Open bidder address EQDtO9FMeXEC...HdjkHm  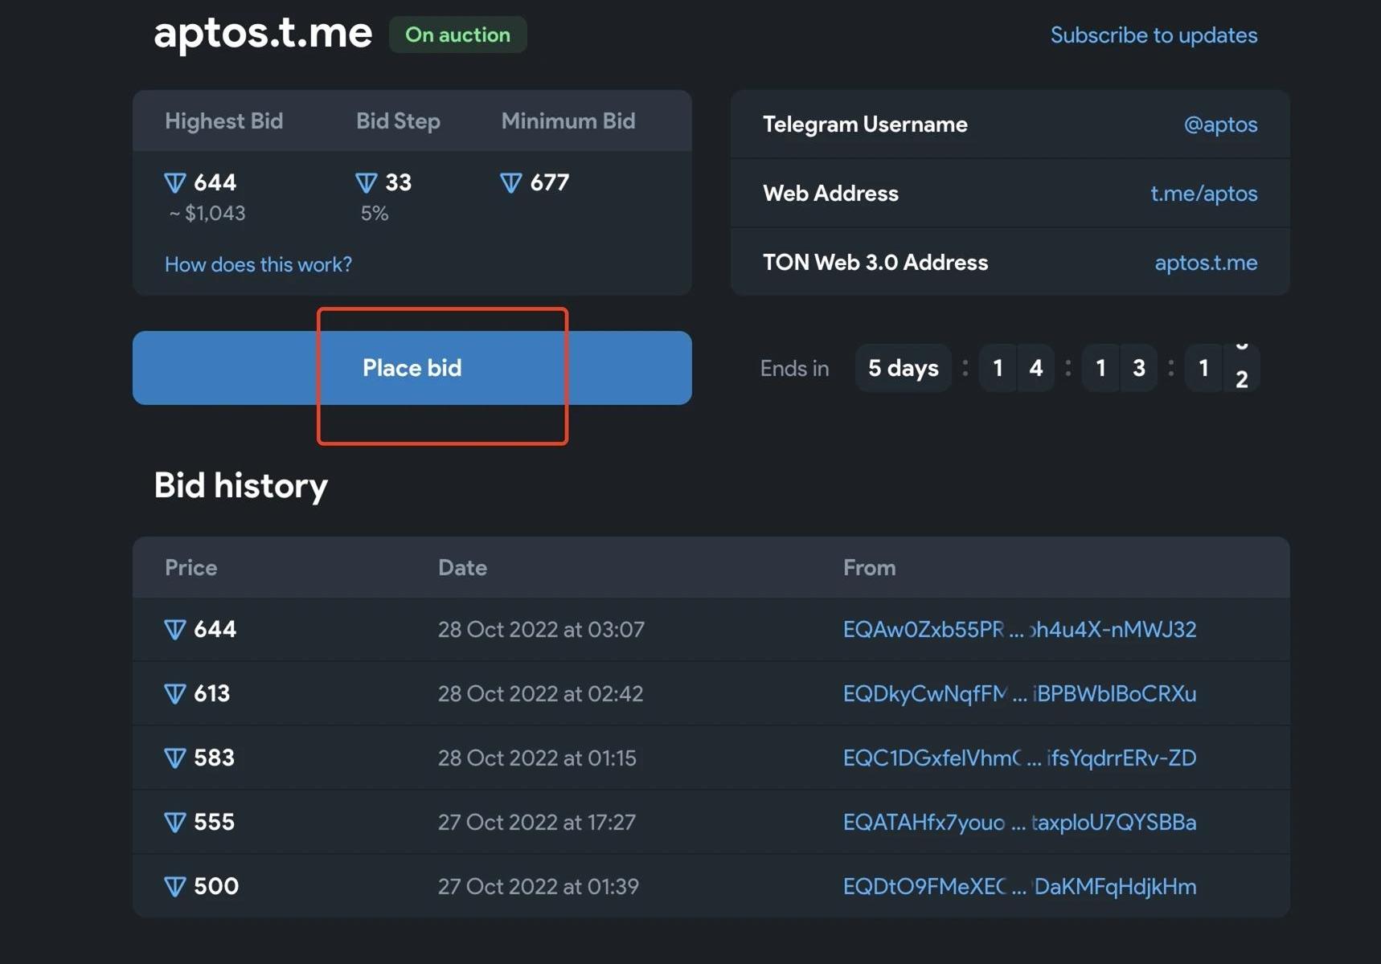[x=1019, y=886]
